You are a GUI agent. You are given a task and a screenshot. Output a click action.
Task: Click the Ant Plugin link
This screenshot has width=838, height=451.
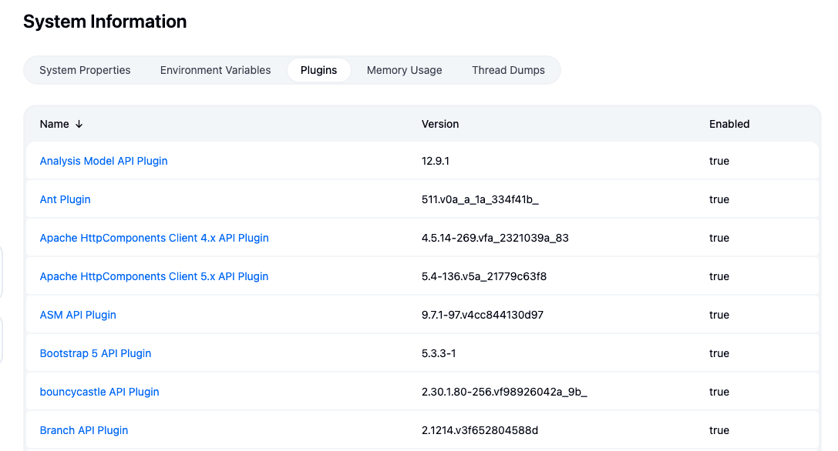click(x=65, y=199)
